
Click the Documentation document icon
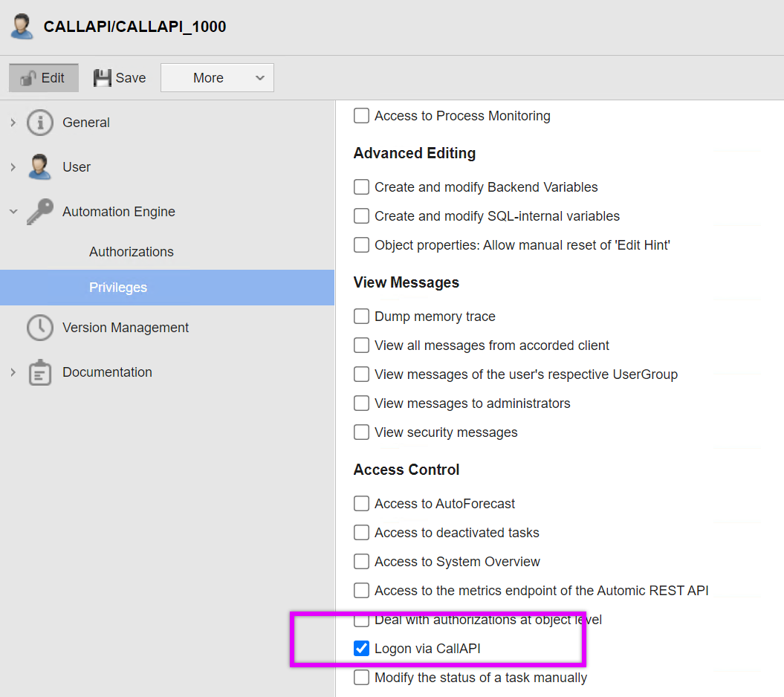(39, 372)
